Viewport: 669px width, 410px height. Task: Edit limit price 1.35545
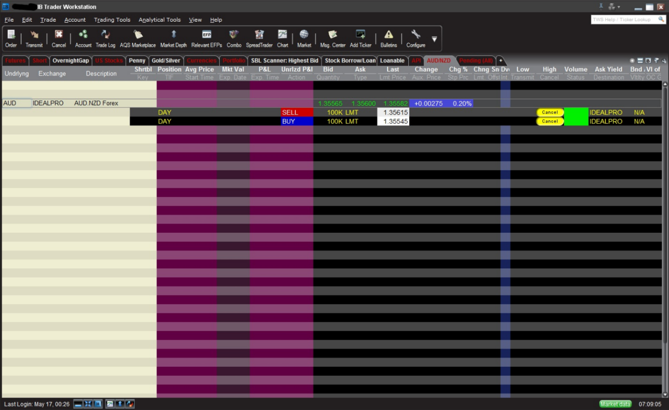393,121
